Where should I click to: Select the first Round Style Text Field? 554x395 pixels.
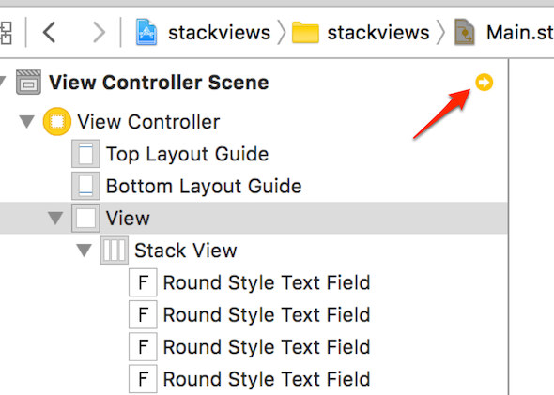[250, 282]
